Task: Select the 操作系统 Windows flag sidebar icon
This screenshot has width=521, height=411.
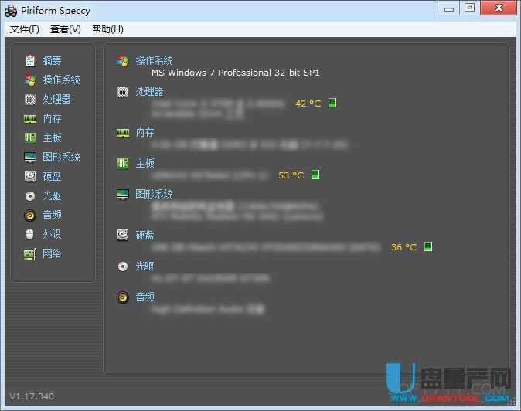Action: point(30,80)
